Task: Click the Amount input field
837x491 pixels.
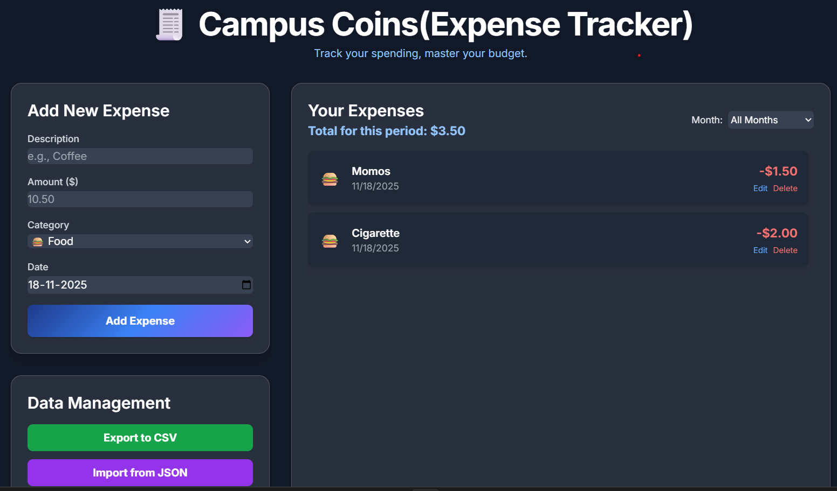Action: click(140, 199)
